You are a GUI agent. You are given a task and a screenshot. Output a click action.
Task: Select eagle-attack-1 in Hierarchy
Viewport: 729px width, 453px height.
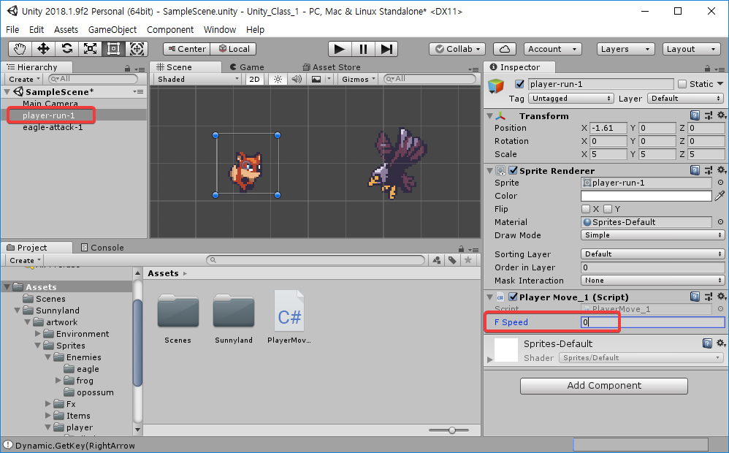click(53, 127)
